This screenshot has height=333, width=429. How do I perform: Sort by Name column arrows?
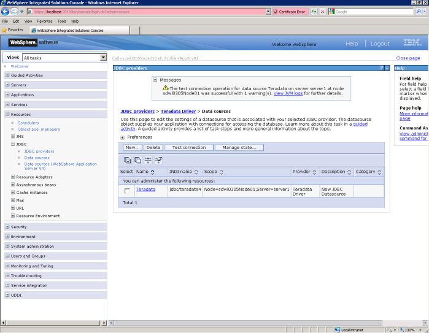[153, 172]
